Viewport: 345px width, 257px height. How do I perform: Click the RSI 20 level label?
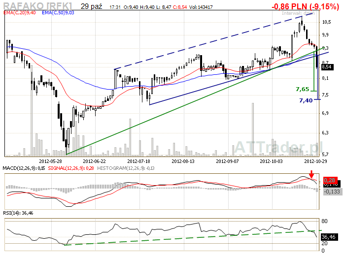coord(324,243)
